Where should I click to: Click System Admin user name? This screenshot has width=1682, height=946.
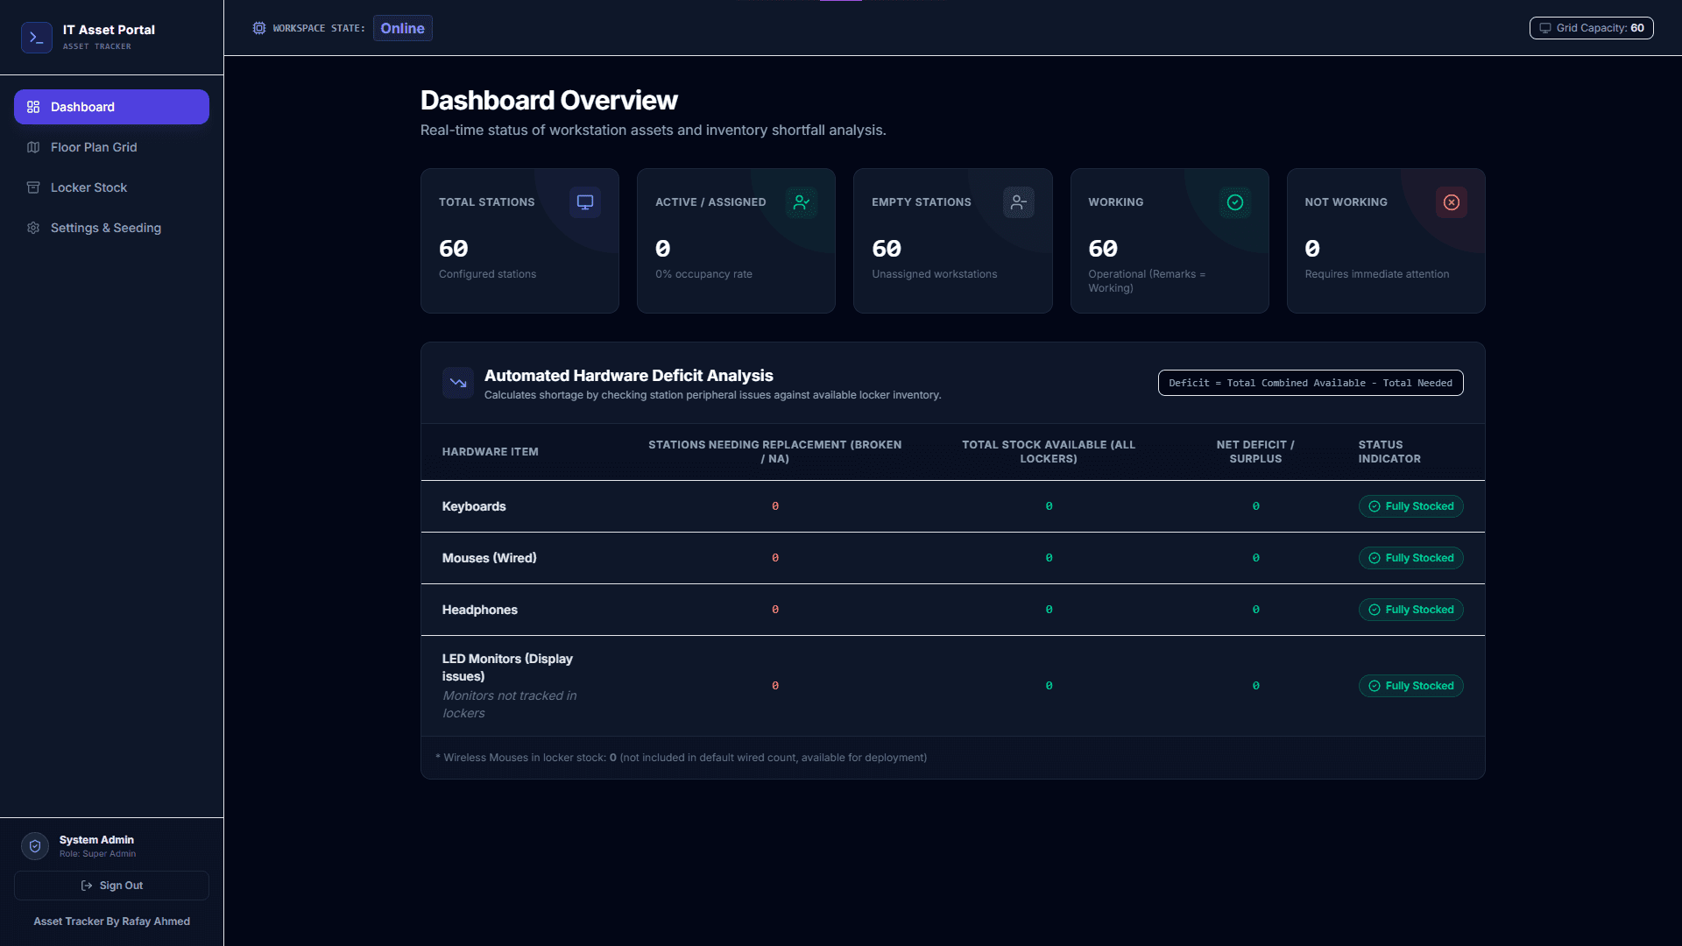coord(96,840)
